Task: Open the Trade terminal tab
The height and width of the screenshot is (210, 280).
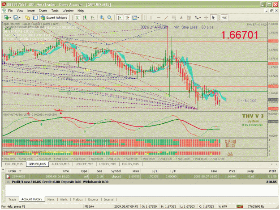Action: point(13,199)
